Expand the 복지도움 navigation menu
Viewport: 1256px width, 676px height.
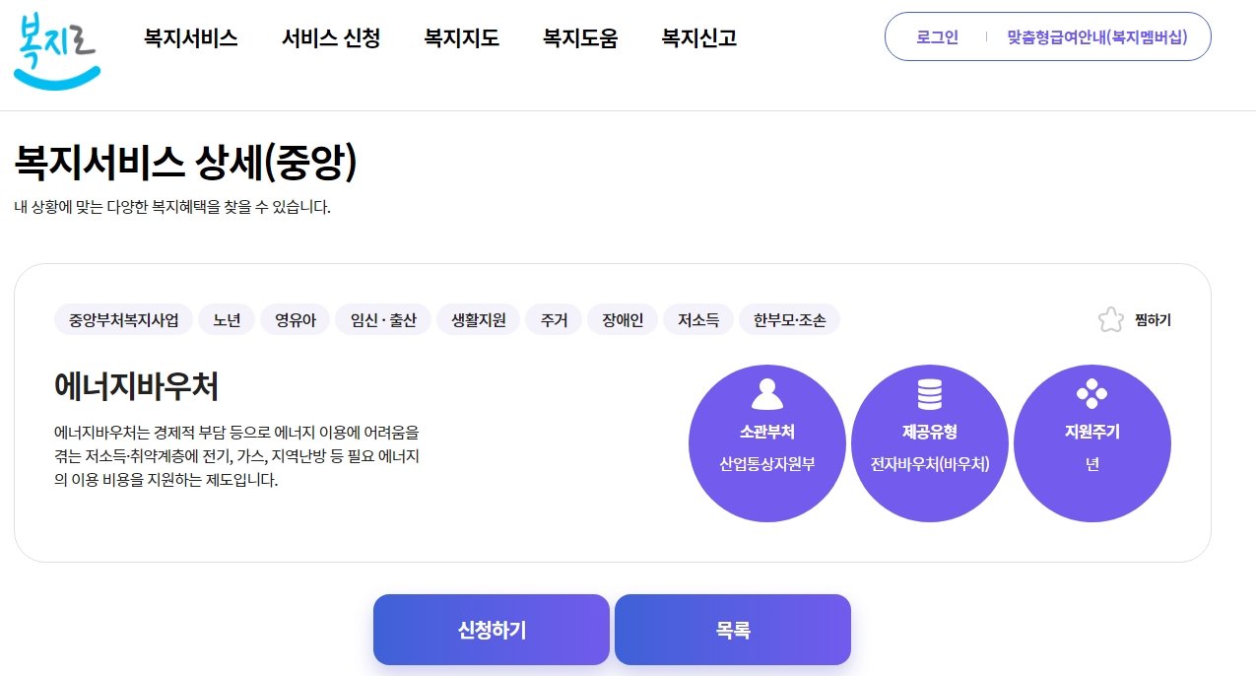coord(580,37)
